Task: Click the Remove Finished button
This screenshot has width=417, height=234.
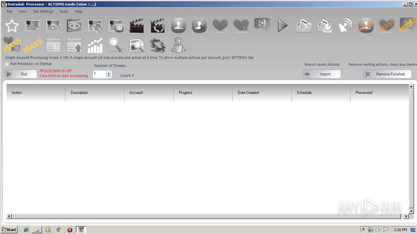Action: [388, 74]
